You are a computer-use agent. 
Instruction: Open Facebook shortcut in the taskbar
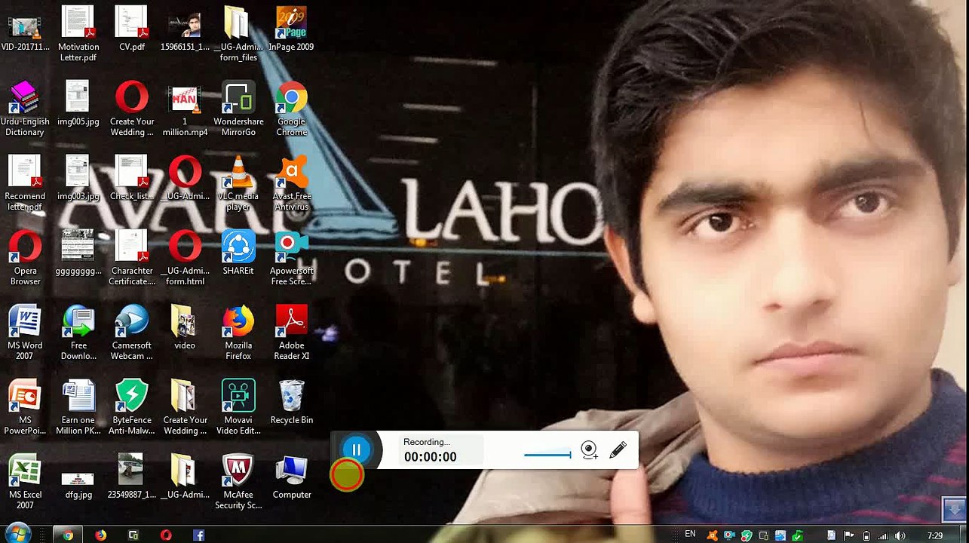198,535
